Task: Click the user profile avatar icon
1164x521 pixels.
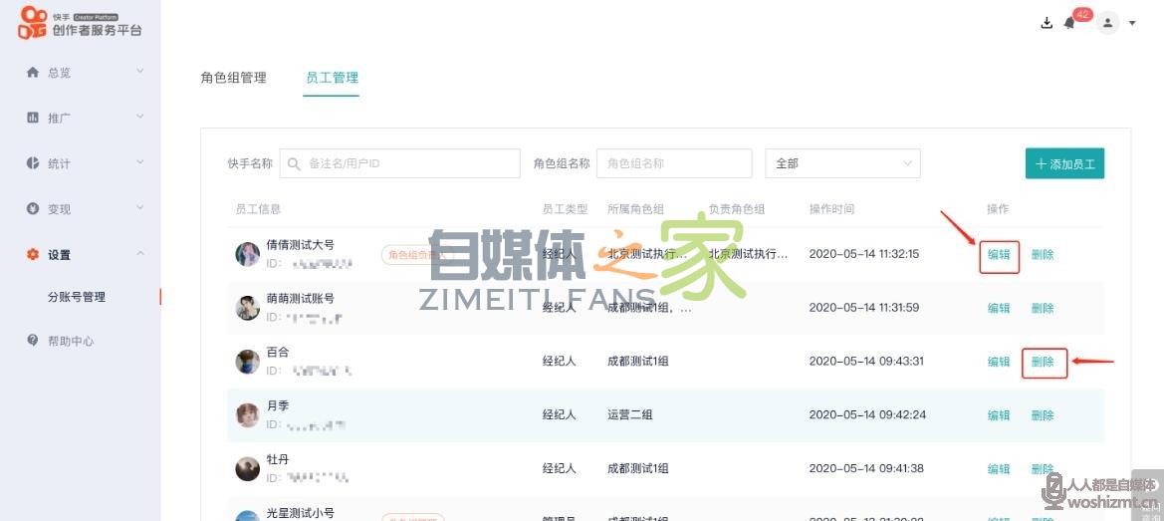Action: (1107, 23)
